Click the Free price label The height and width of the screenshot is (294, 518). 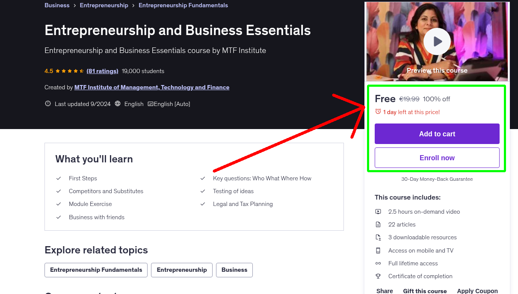pyautogui.click(x=385, y=99)
